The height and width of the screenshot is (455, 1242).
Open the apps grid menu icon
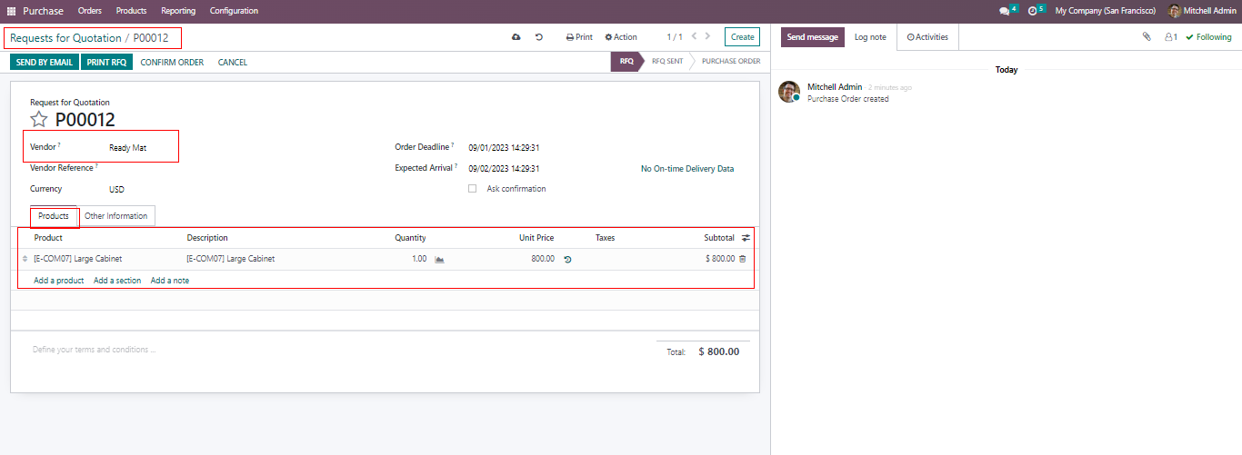click(11, 11)
